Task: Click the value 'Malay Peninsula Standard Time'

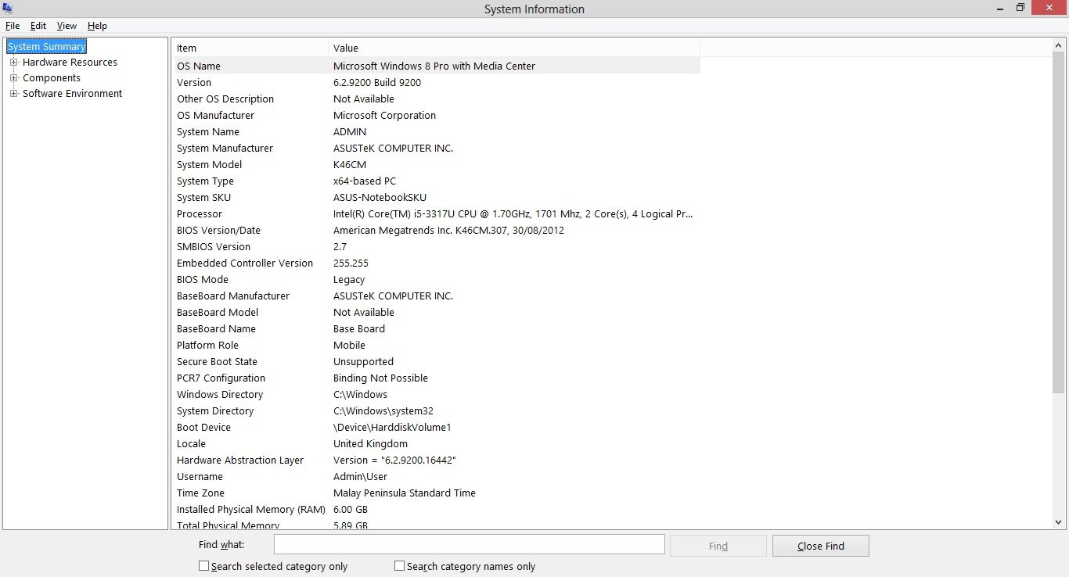Action: tap(405, 493)
